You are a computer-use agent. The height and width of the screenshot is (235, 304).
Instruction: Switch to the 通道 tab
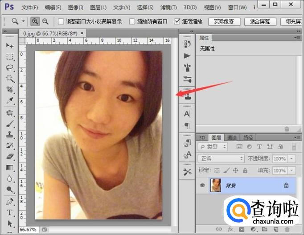[x=232, y=138]
